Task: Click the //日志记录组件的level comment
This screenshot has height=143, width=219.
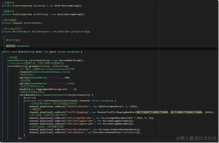Action: coord(31,86)
